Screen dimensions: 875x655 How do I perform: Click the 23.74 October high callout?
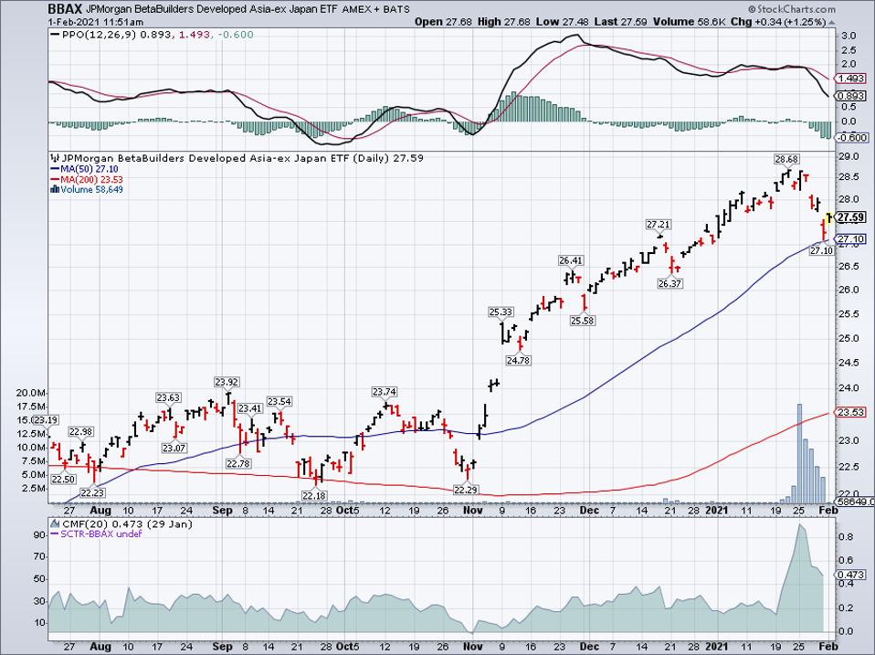[385, 392]
